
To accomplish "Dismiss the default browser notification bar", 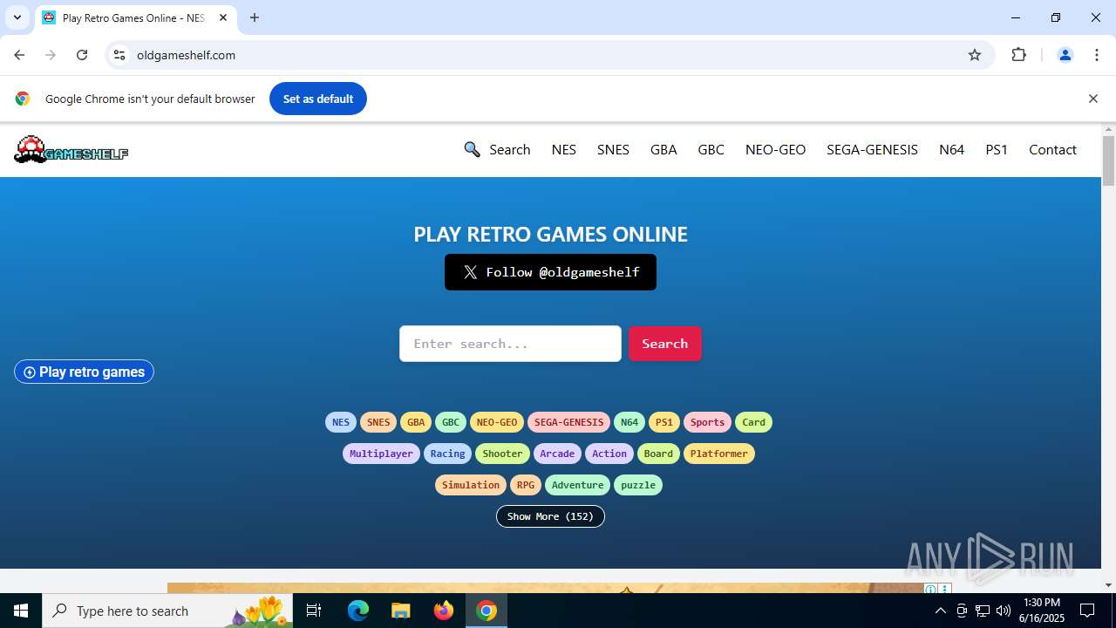I will tap(1092, 99).
